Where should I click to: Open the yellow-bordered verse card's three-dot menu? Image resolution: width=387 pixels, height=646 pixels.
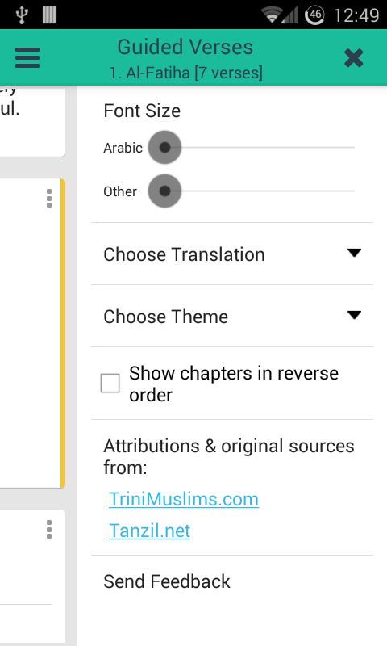click(49, 198)
